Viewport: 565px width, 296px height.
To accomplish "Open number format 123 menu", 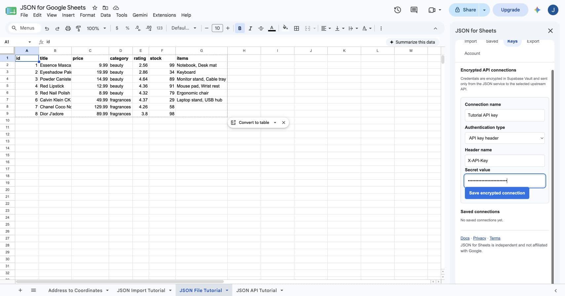I will pos(159,28).
